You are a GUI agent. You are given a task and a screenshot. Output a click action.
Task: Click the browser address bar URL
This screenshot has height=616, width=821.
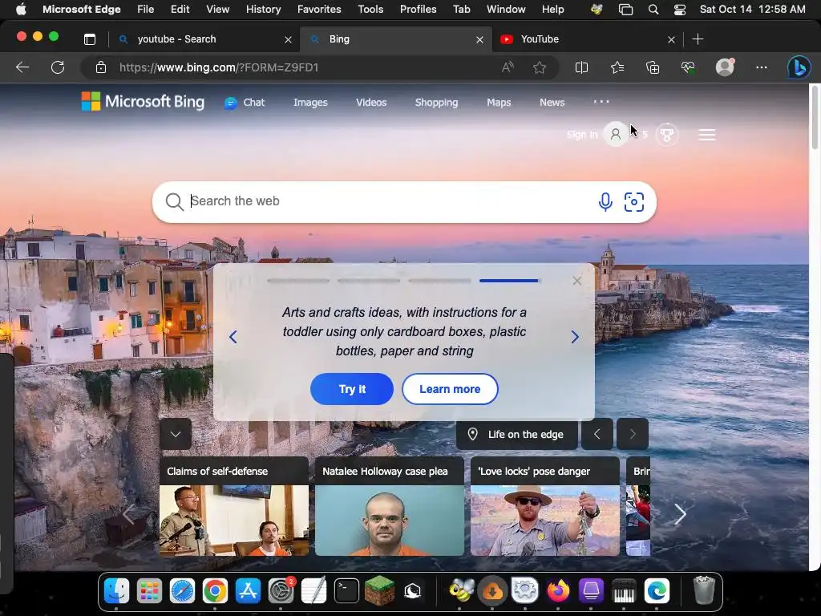219,67
